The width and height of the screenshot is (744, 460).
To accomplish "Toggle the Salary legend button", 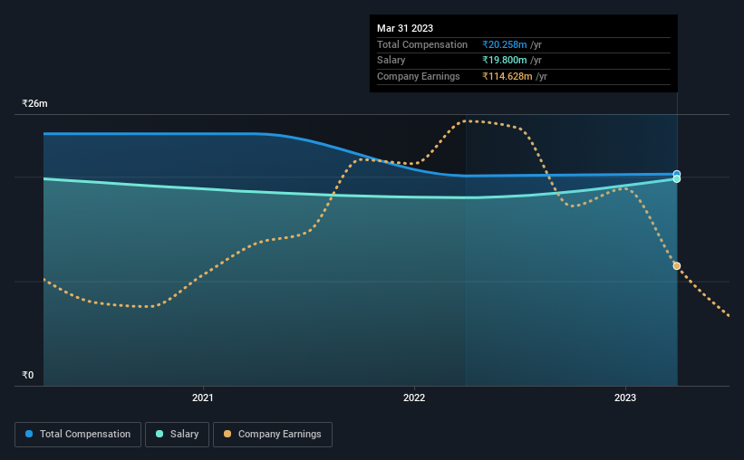I will coord(177,435).
